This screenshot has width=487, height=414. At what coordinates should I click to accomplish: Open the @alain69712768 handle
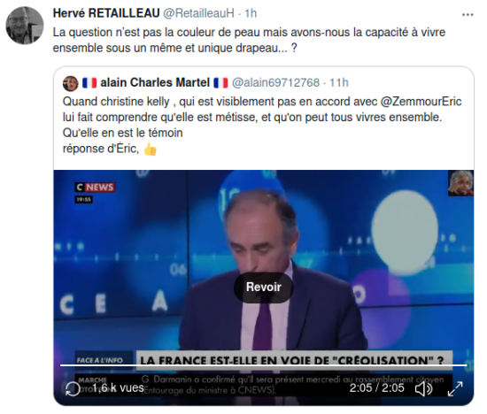point(275,83)
